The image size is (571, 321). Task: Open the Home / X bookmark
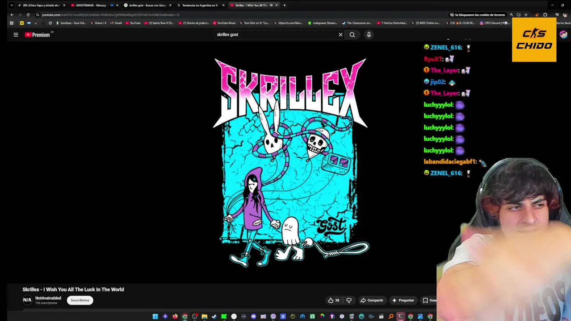pyautogui.click(x=99, y=23)
